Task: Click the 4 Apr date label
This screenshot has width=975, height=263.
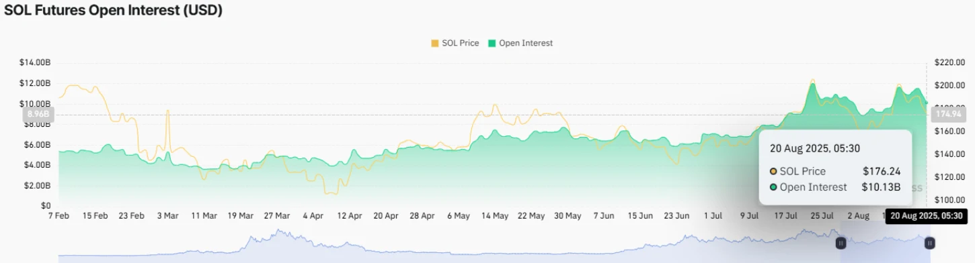Action: pyautogui.click(x=313, y=216)
